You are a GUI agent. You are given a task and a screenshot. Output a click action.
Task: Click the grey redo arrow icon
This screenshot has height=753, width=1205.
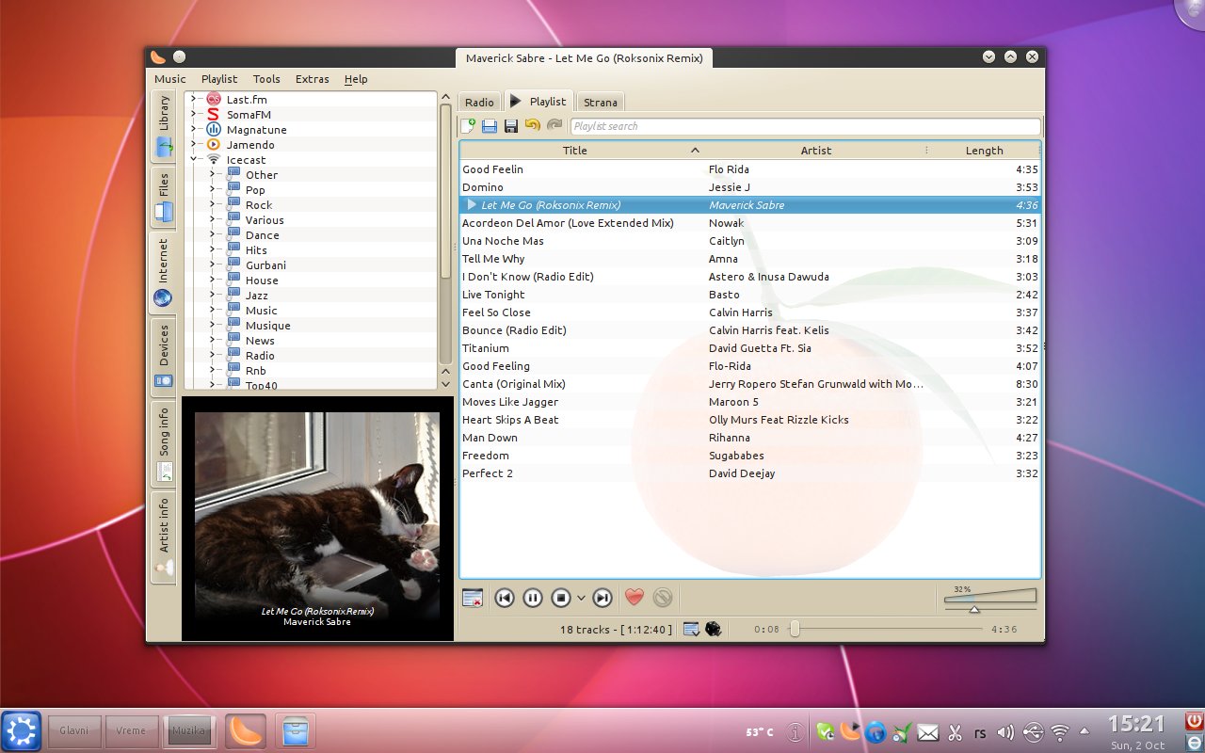click(554, 126)
